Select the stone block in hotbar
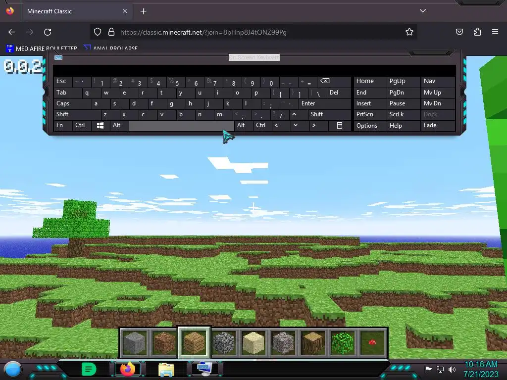The height and width of the screenshot is (380, 507). point(135,342)
